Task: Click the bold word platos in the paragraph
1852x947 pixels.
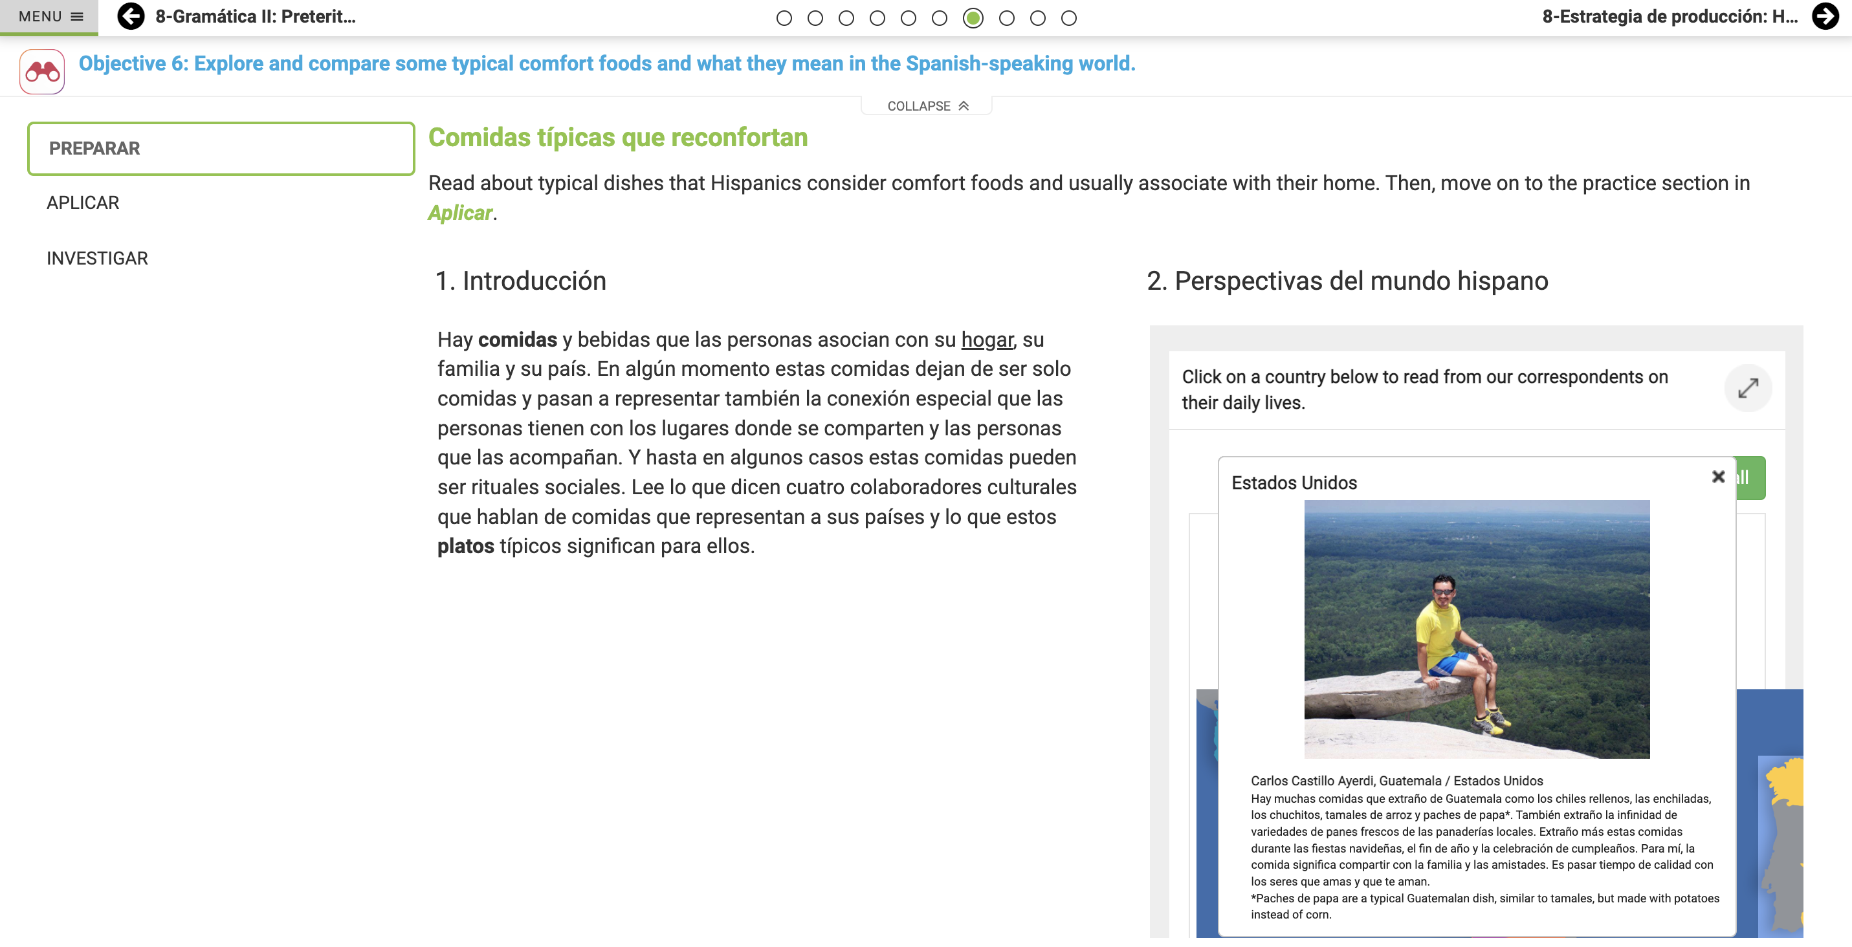Action: pyautogui.click(x=466, y=545)
